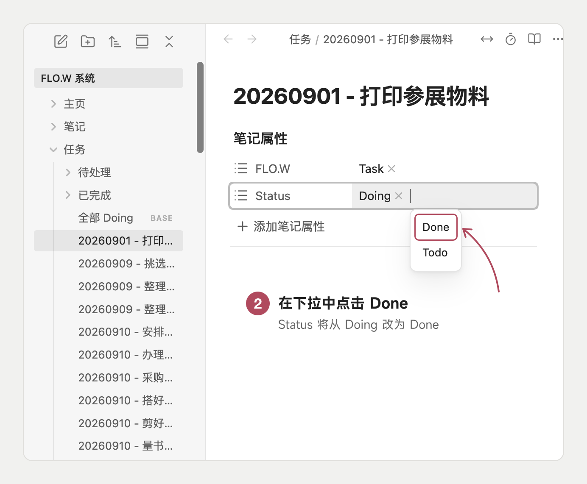Click the list icon beside FLO.W property

point(241,169)
